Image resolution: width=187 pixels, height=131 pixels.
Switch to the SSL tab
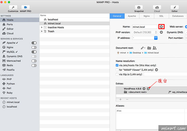pos(161,16)
